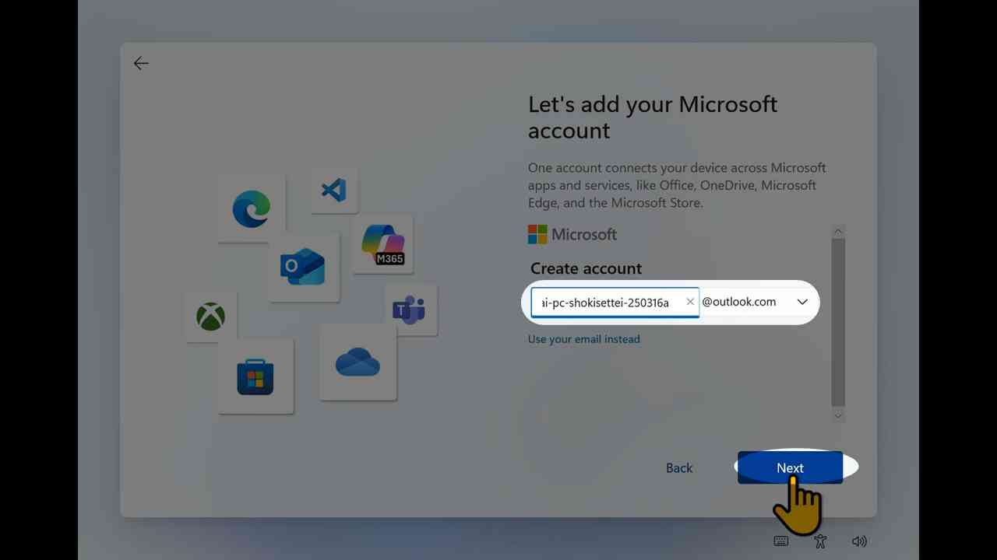Click the vertical scrollbar thumb

click(838, 322)
